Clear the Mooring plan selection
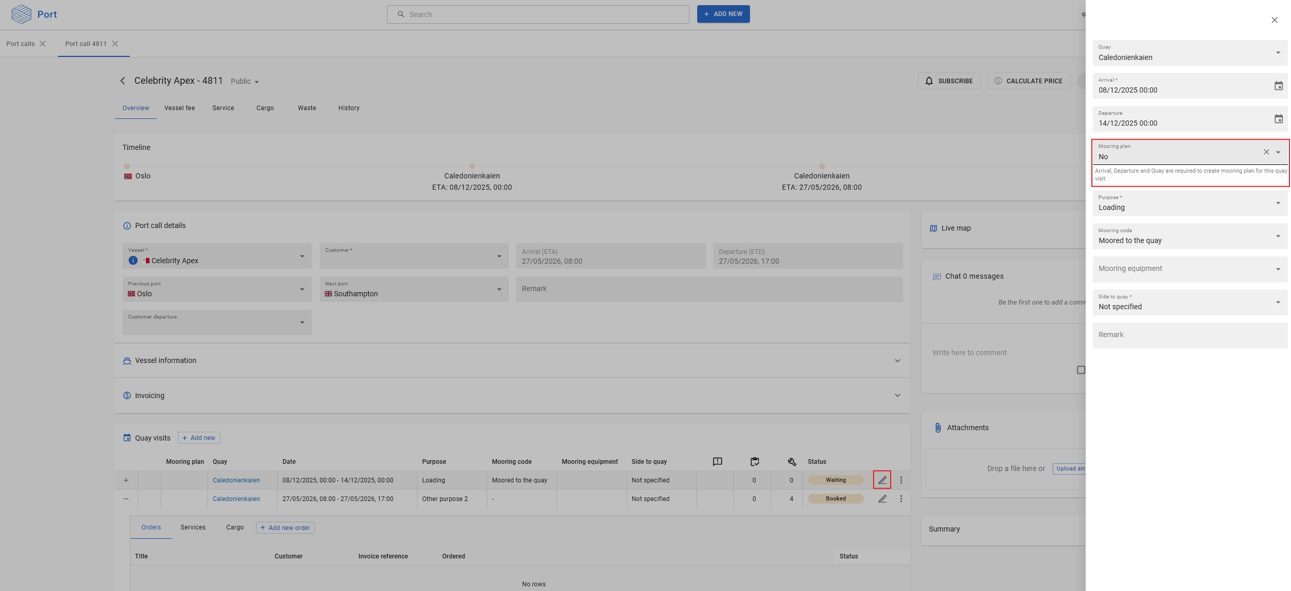 pyautogui.click(x=1266, y=152)
